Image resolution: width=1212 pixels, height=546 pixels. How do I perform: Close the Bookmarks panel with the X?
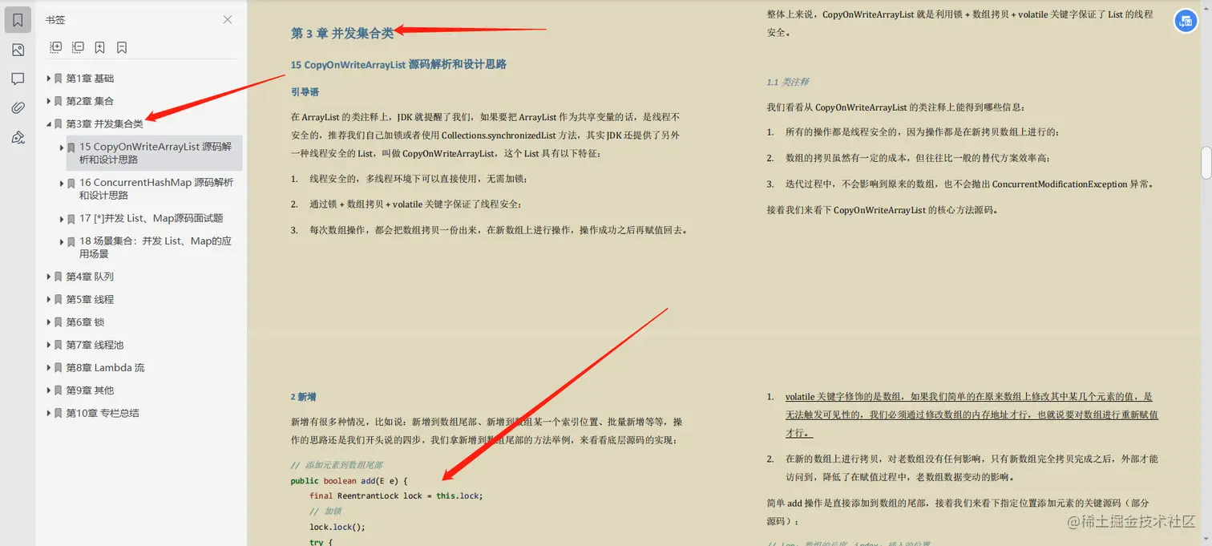pos(227,19)
